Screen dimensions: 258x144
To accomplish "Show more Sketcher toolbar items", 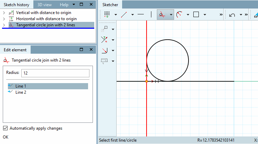I will click(221, 15).
